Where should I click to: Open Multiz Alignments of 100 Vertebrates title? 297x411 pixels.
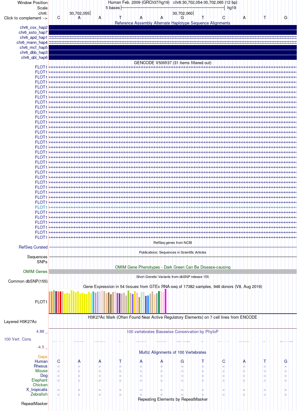click(x=173, y=352)
